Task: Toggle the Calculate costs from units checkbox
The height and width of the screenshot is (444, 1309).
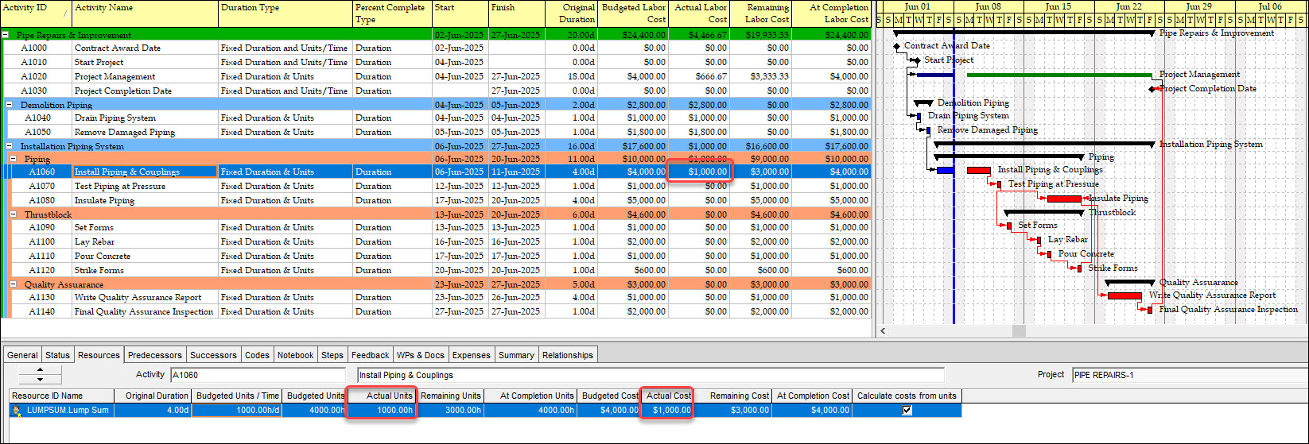Action: 907,411
